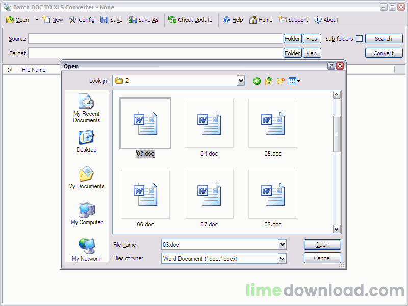Click the File name input box
This screenshot has height=306, width=408.
(x=220, y=245)
